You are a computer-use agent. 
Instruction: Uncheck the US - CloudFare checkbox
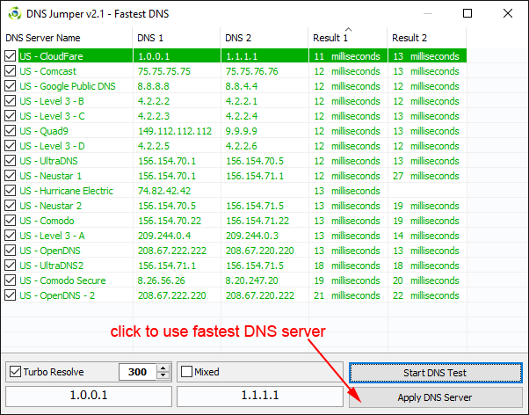tap(11, 56)
